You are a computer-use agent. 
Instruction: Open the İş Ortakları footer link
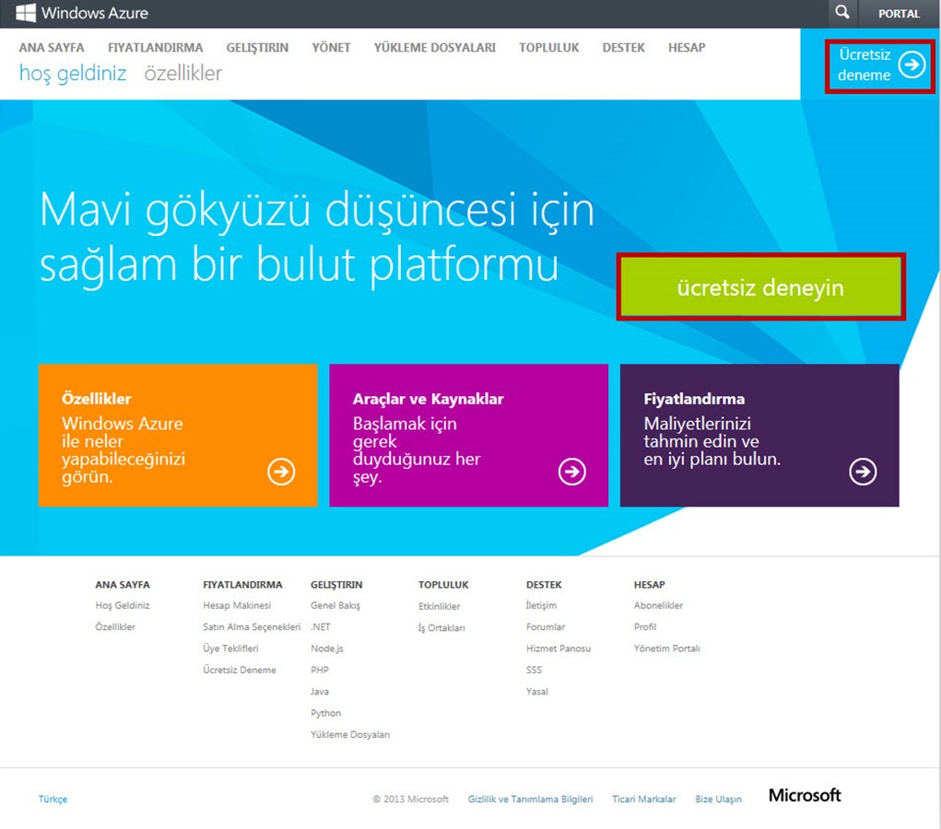(441, 628)
